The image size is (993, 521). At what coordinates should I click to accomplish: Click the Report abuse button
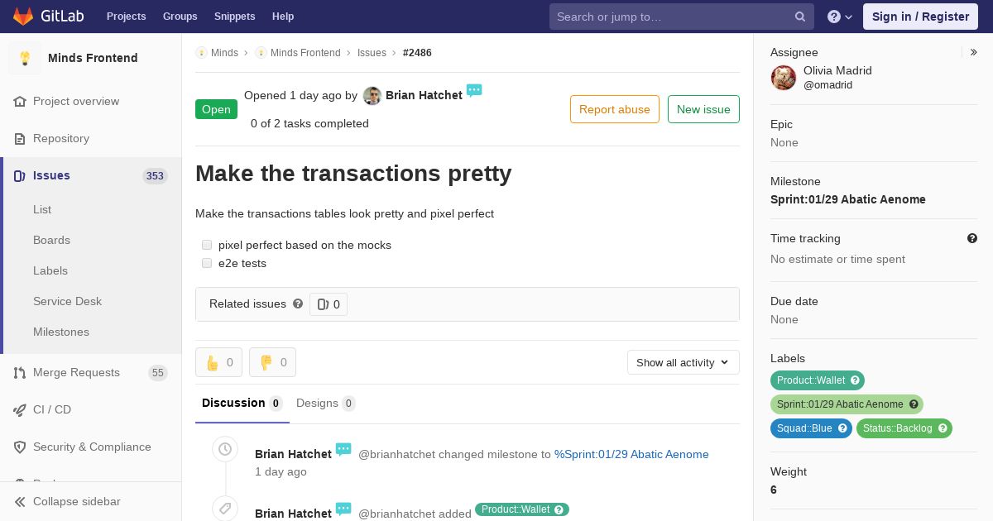point(615,109)
